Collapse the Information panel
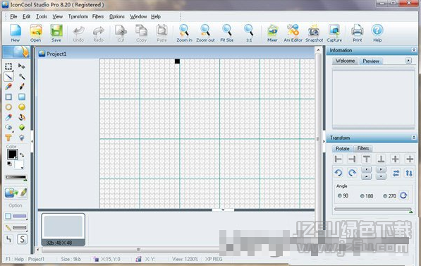 (x=414, y=50)
